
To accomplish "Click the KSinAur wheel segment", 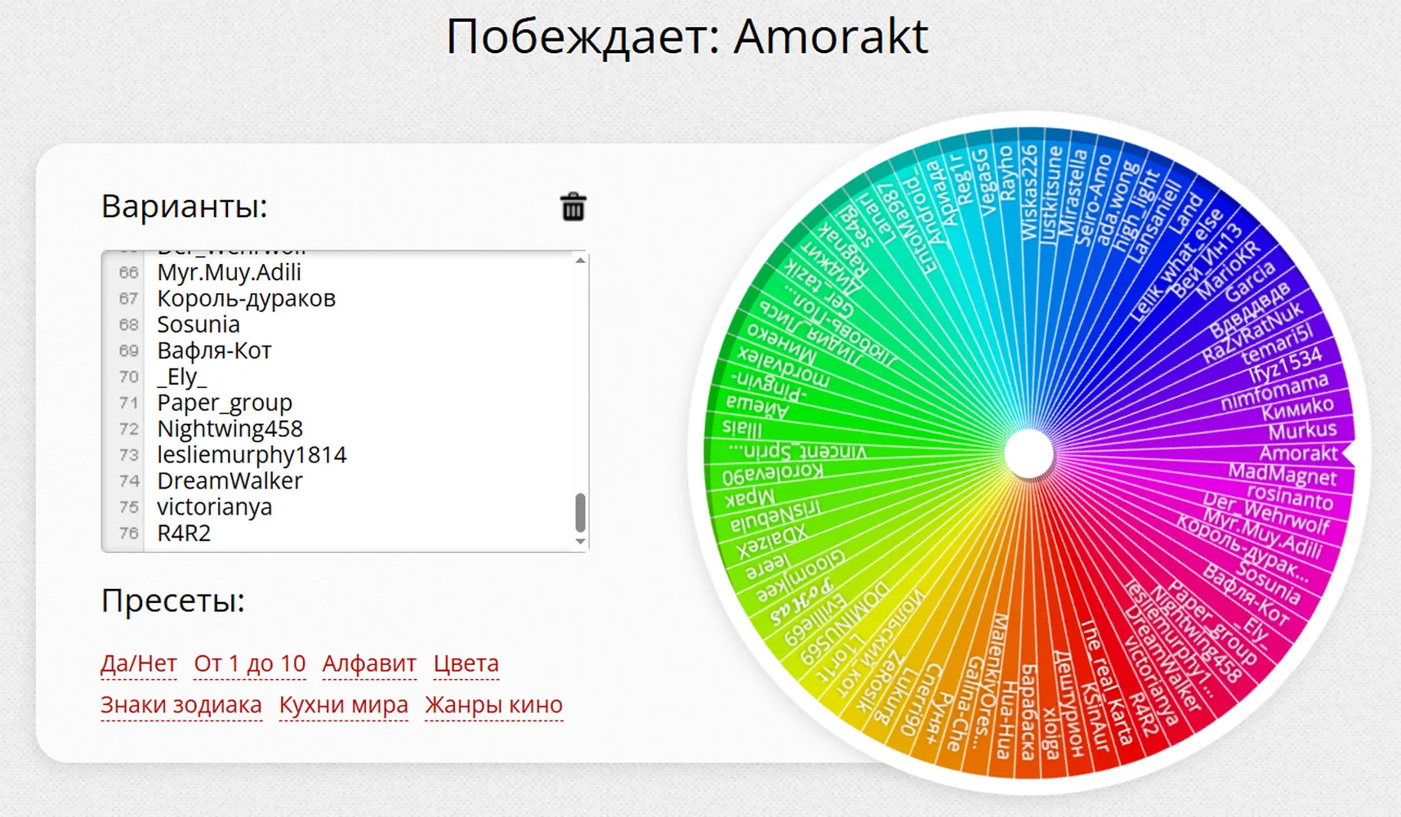I will click(1095, 716).
